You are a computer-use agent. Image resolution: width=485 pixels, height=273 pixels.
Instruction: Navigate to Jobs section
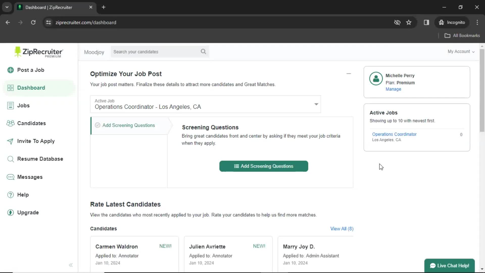[x=24, y=105]
